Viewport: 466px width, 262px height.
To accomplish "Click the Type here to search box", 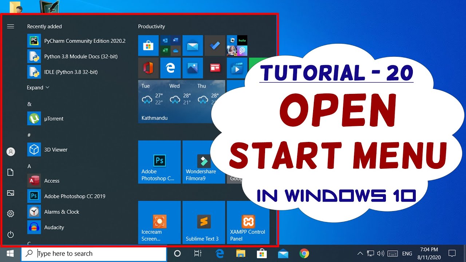I will 94,253.
